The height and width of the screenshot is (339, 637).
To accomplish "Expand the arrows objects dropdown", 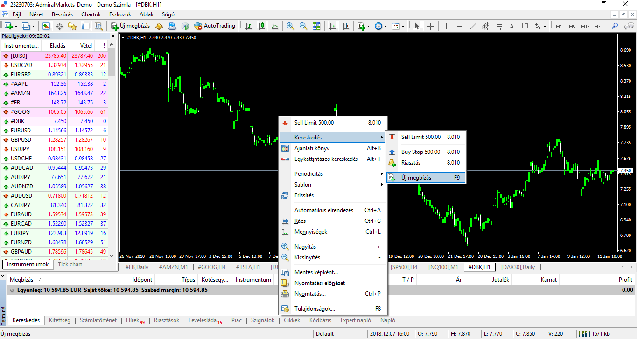I will click(x=545, y=26).
